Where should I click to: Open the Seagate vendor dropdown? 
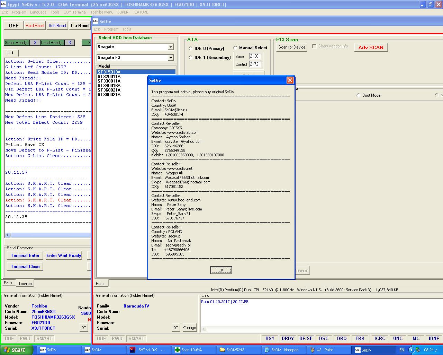pyautogui.click(x=171, y=47)
